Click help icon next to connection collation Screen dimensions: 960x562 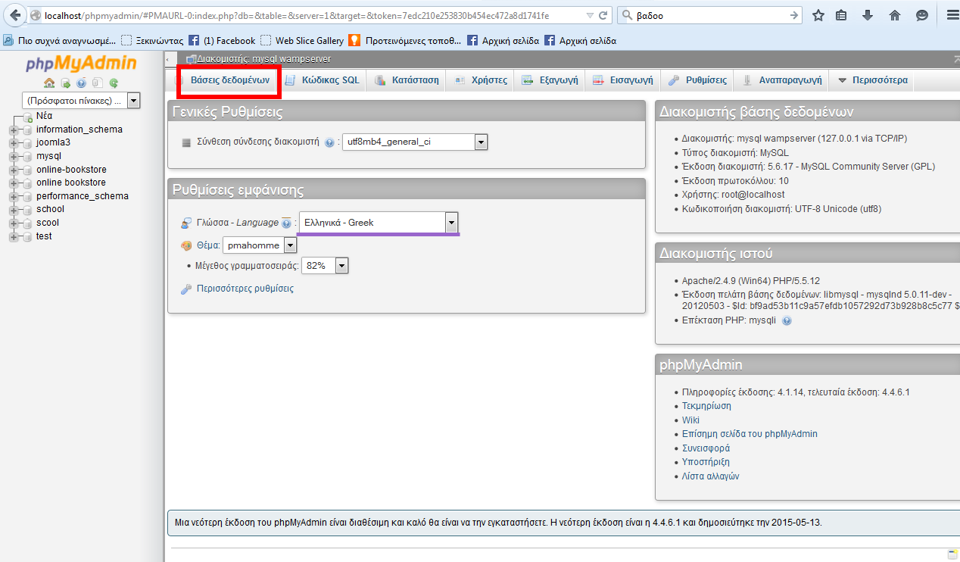coord(329,142)
